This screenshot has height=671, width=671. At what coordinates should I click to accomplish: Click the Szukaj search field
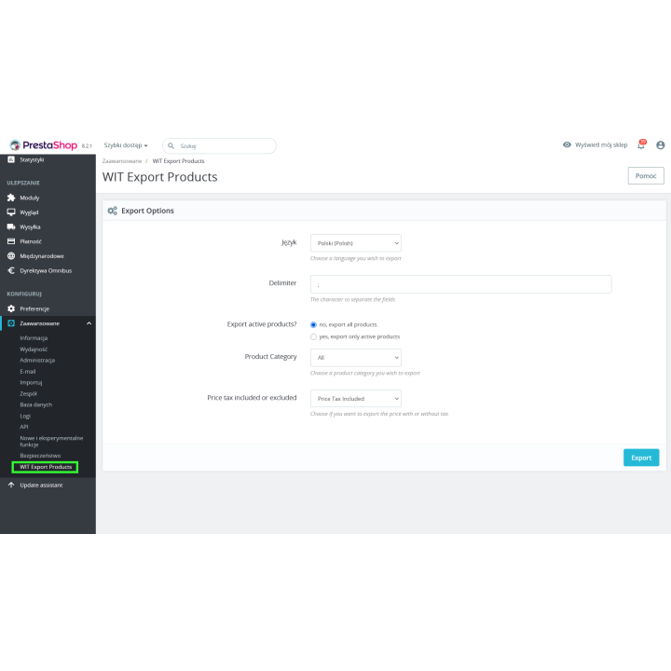pyautogui.click(x=220, y=146)
